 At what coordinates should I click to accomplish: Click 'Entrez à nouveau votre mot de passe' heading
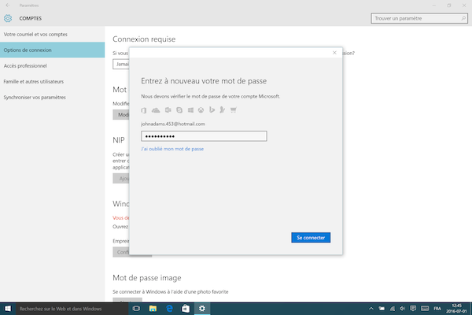coord(204,81)
